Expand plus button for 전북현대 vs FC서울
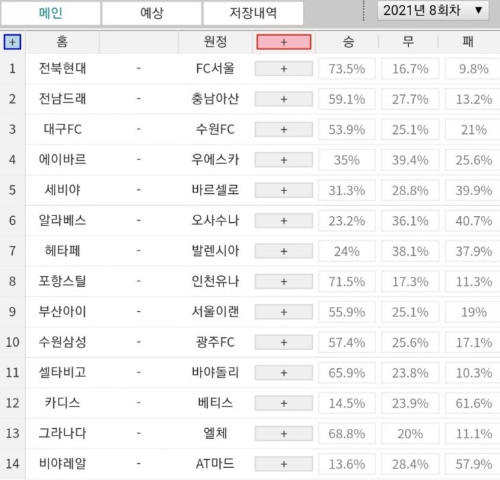The width and height of the screenshot is (500, 480). click(x=284, y=69)
